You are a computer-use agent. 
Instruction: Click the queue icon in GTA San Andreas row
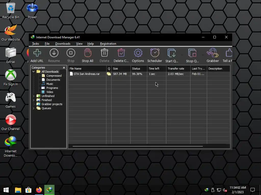[x=109, y=74]
